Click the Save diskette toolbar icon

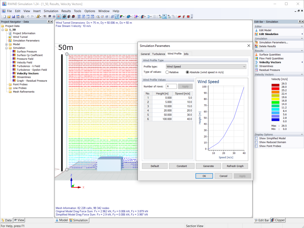(13, 17)
